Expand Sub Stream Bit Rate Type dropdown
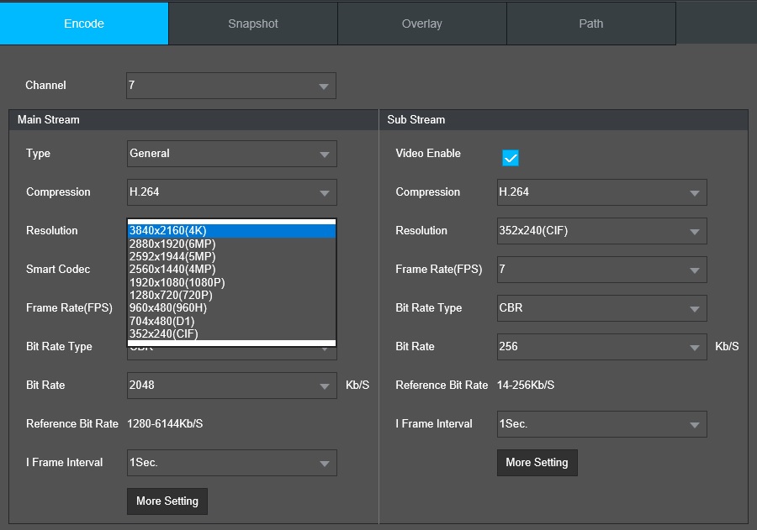Viewport: 757px width, 530px height. 602,308
